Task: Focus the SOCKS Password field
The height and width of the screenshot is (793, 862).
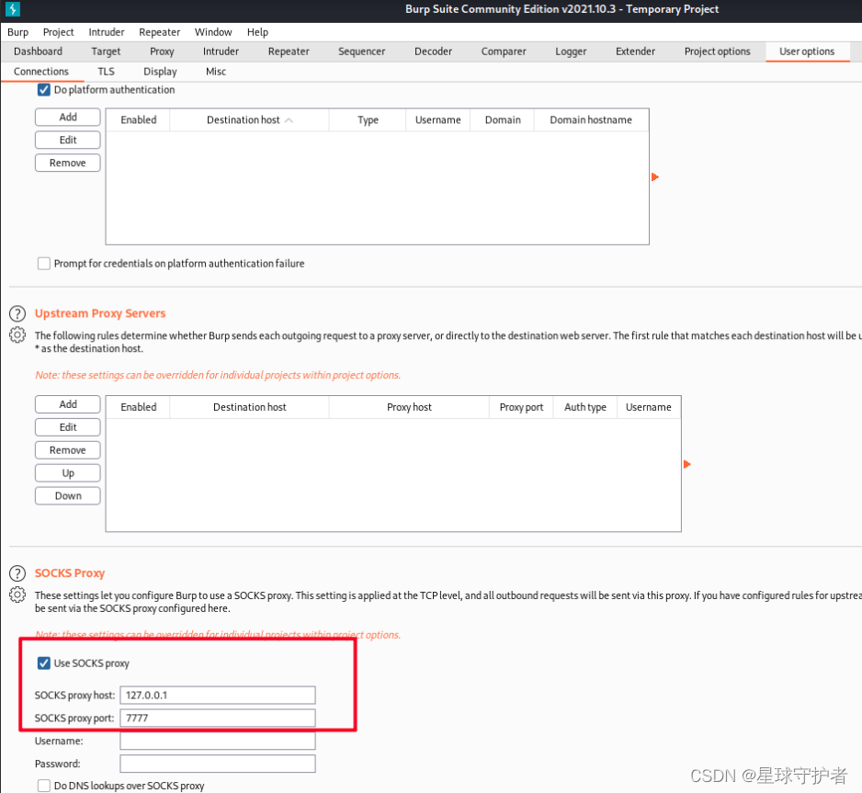Action: (x=218, y=764)
